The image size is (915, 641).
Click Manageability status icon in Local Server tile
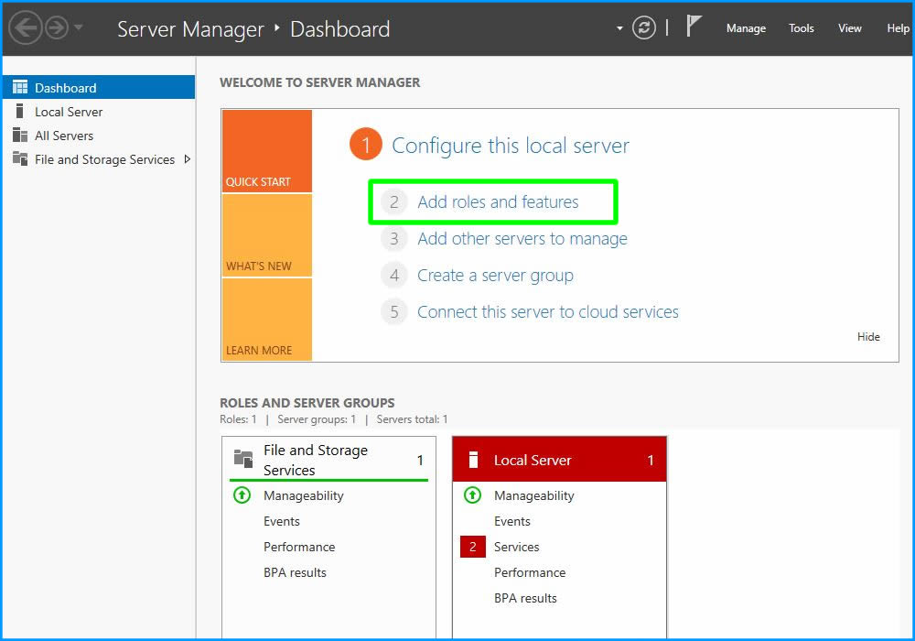tap(472, 495)
